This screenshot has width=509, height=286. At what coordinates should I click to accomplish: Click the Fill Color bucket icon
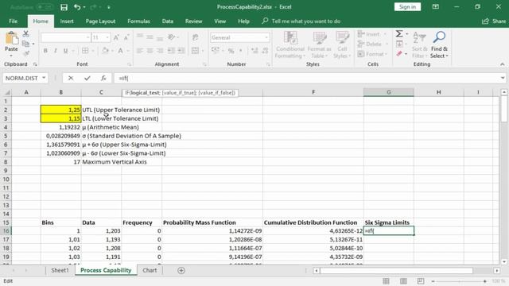105,51
